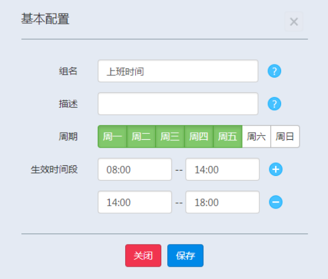This screenshot has height=279, width=328.
Task: Click the help icon beside 组名 field
Action: pyautogui.click(x=274, y=71)
